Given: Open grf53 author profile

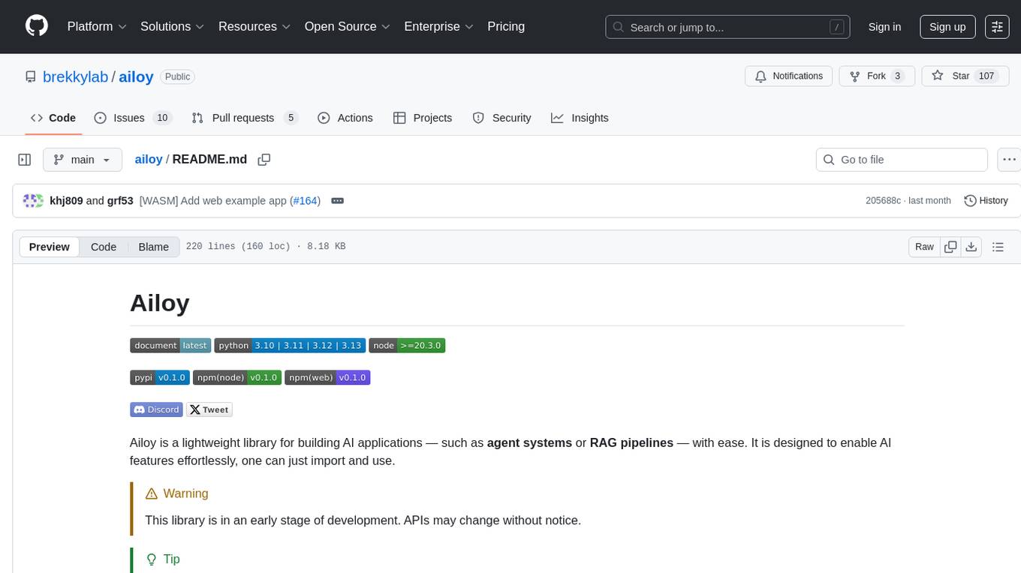Looking at the screenshot, I should pyautogui.click(x=120, y=200).
